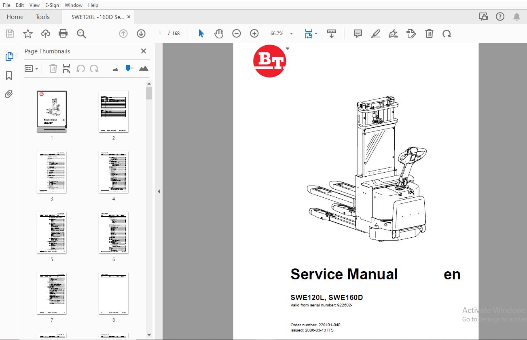The width and height of the screenshot is (527, 340).
Task: Open the Bookmarks sidebar panel
Action: point(9,76)
